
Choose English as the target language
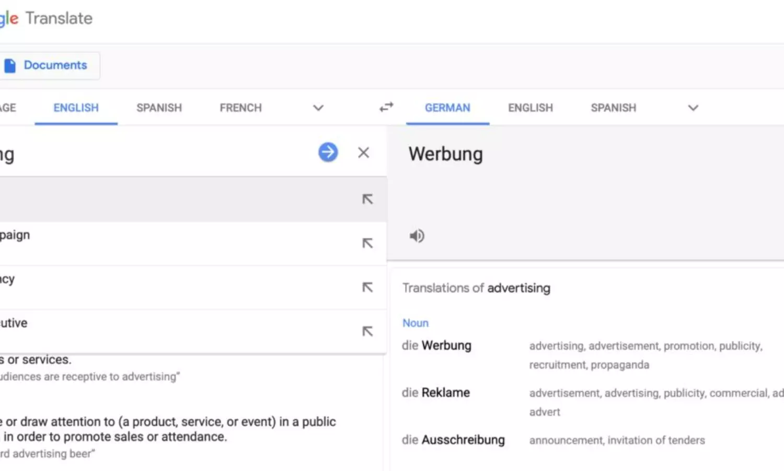(x=530, y=108)
